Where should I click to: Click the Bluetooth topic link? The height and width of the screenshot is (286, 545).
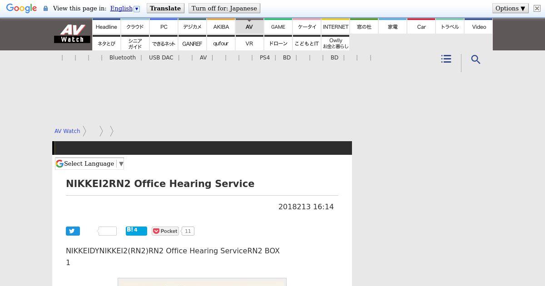(x=123, y=58)
